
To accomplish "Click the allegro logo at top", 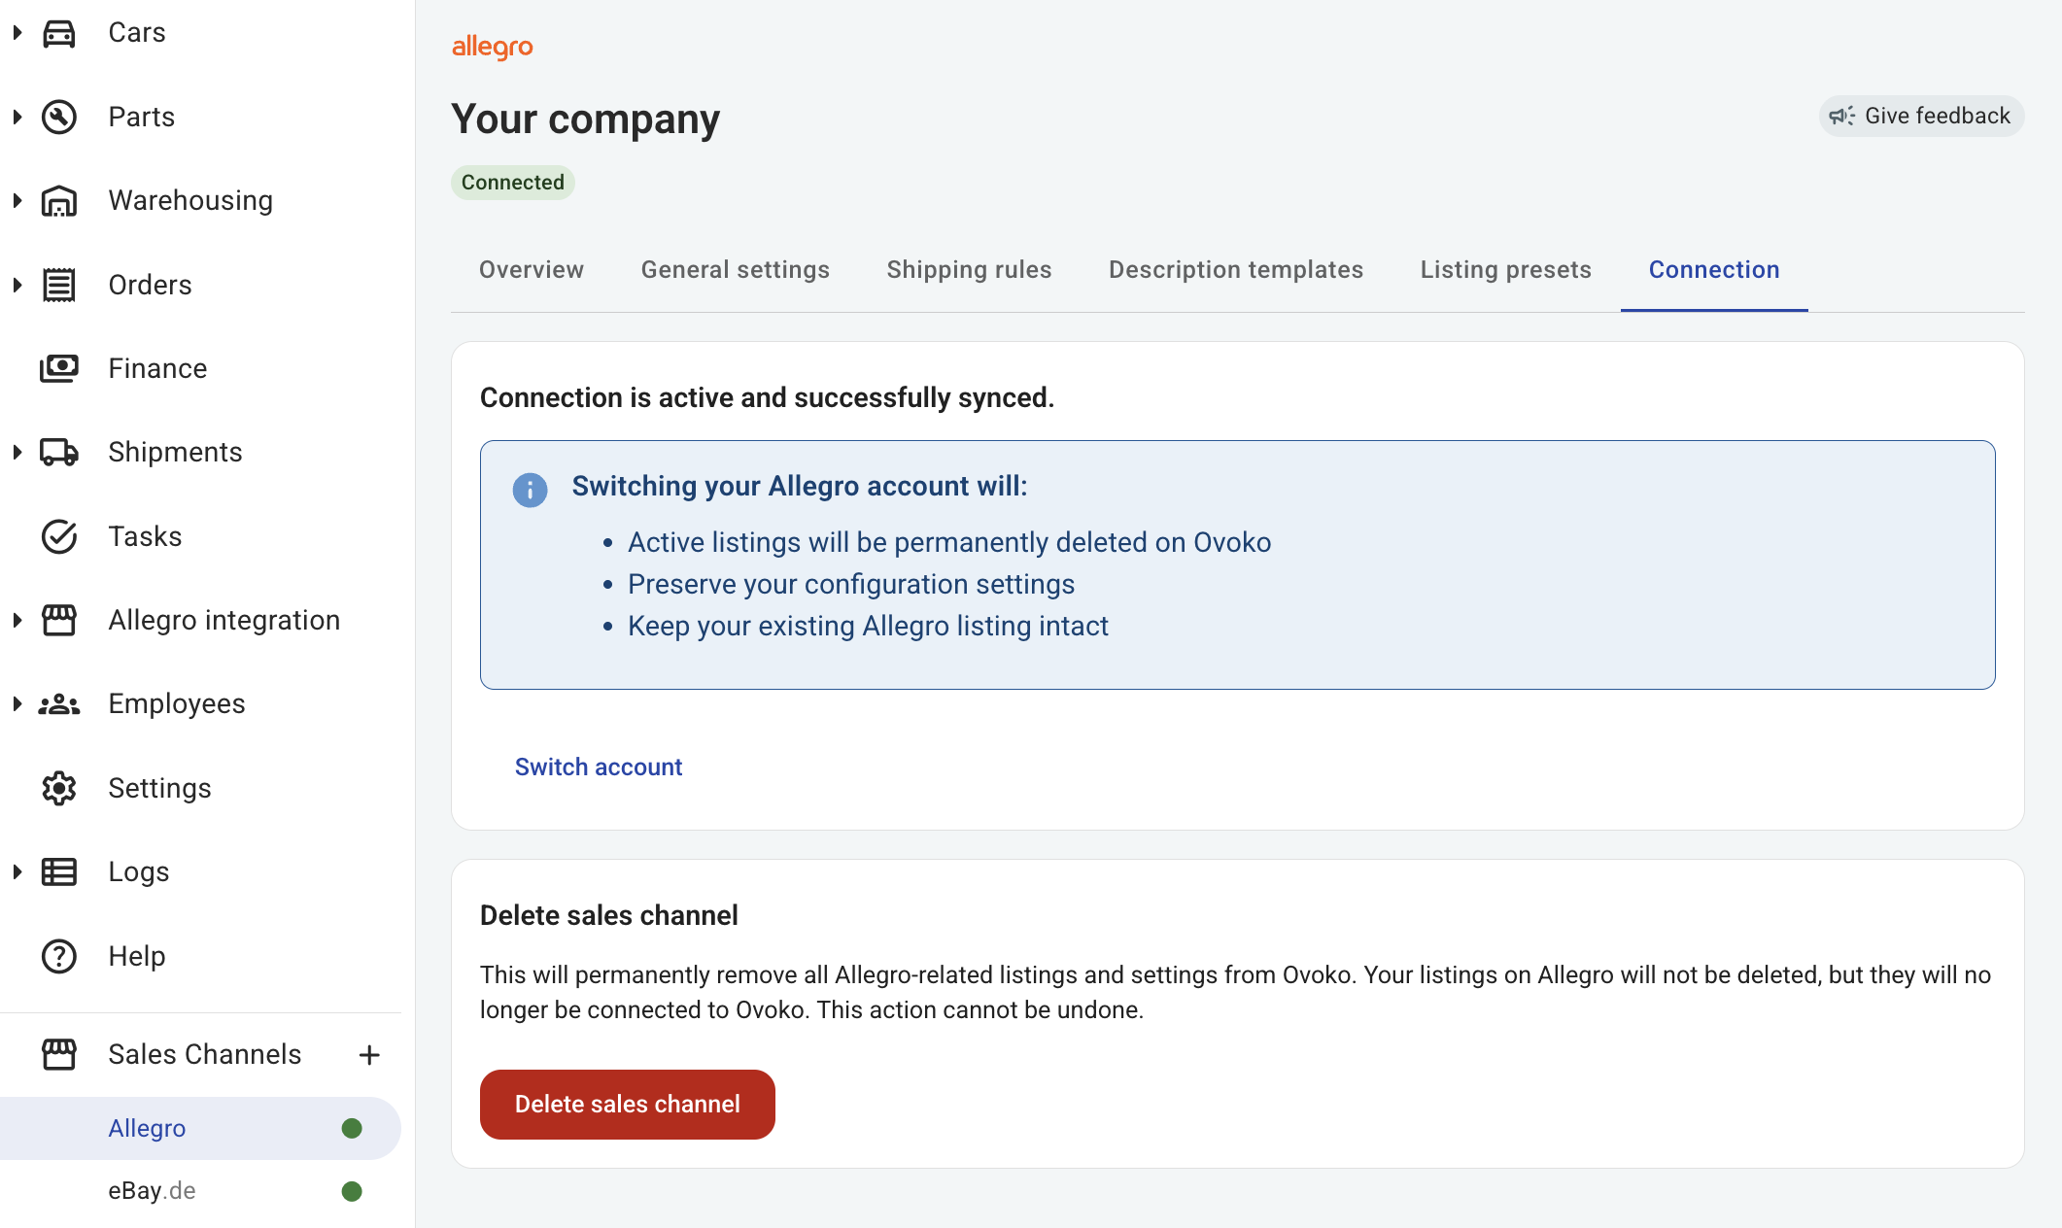I will 493,47.
